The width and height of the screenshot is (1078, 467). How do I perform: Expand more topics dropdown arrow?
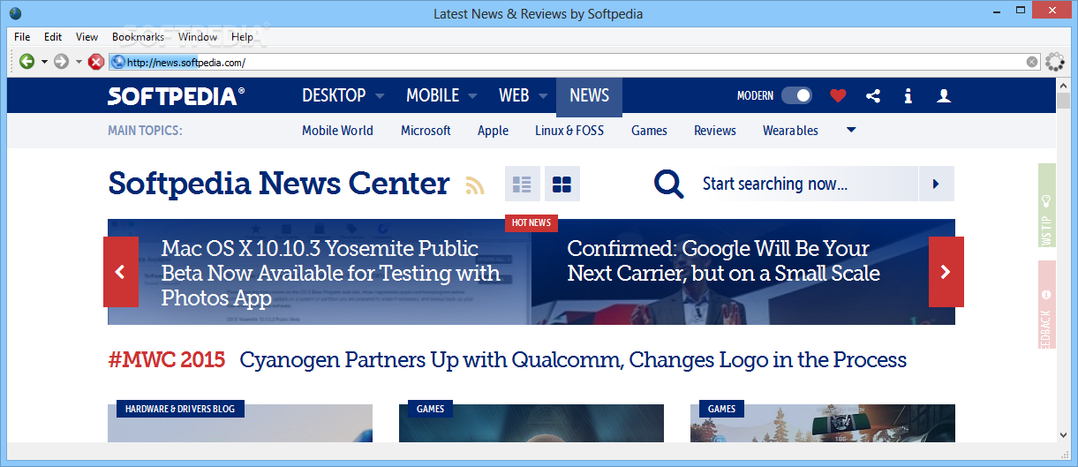(851, 131)
